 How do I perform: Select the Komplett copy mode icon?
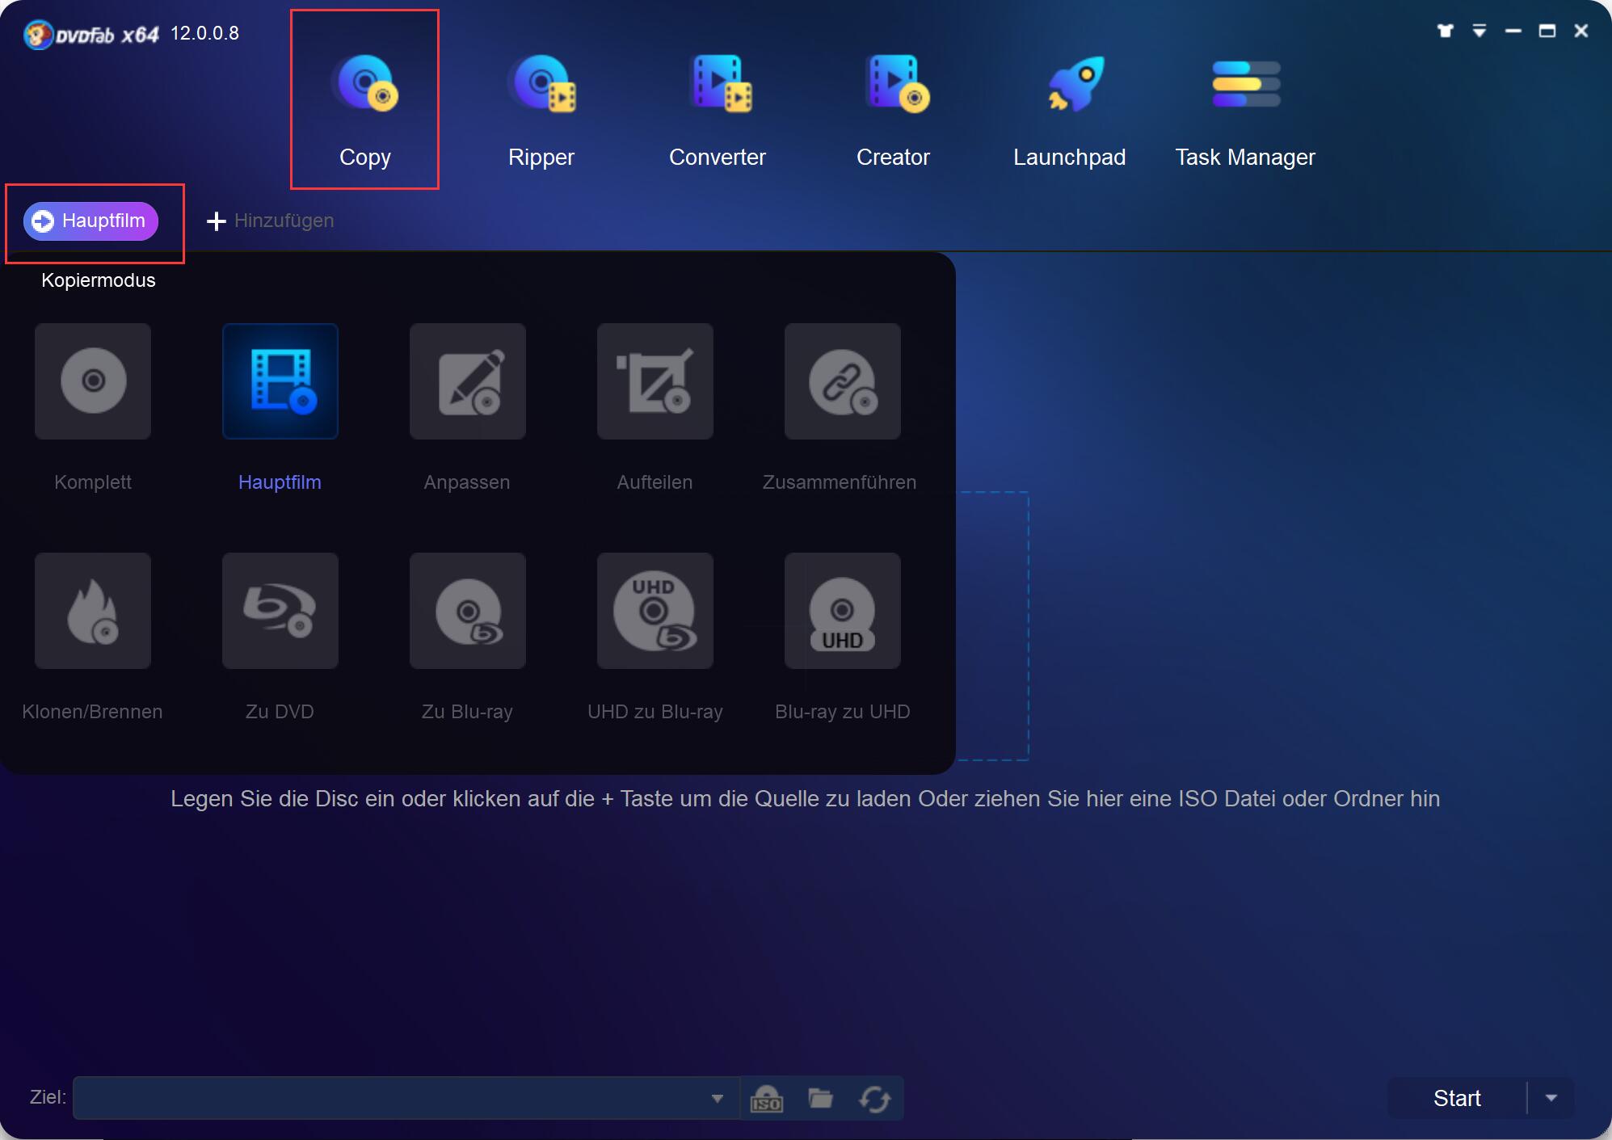(x=93, y=381)
